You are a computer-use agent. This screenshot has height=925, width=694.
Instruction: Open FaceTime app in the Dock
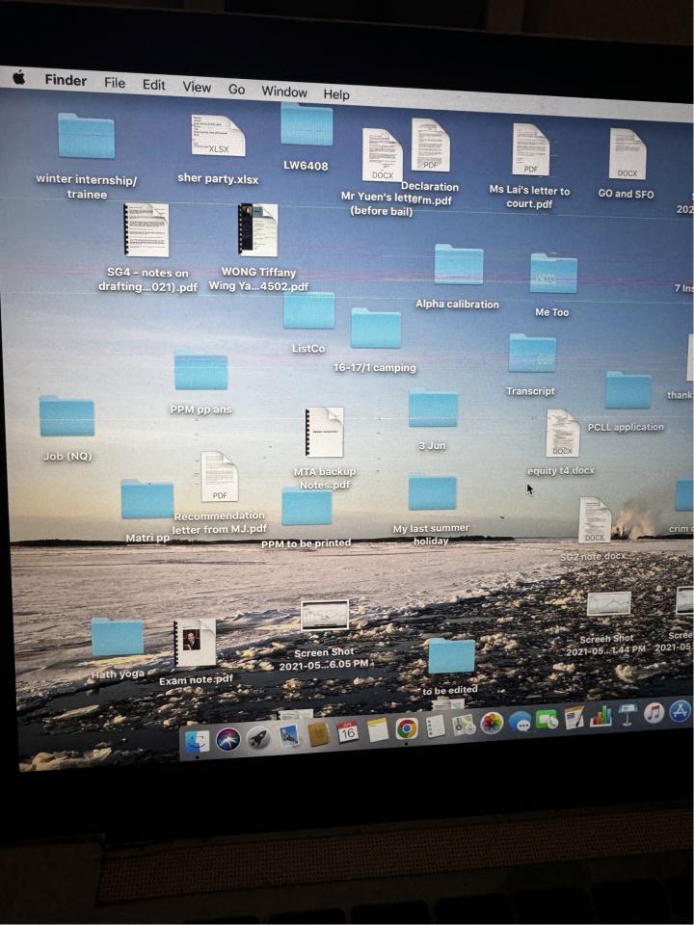point(547,720)
